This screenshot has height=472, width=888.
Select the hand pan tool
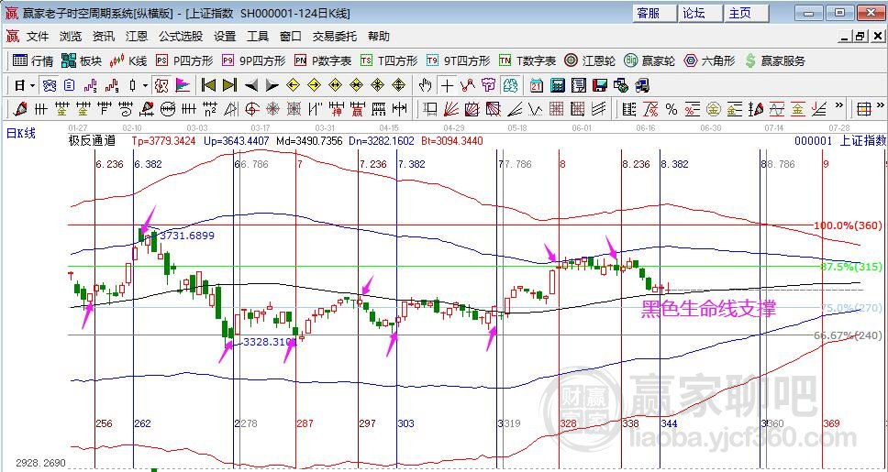[x=426, y=86]
